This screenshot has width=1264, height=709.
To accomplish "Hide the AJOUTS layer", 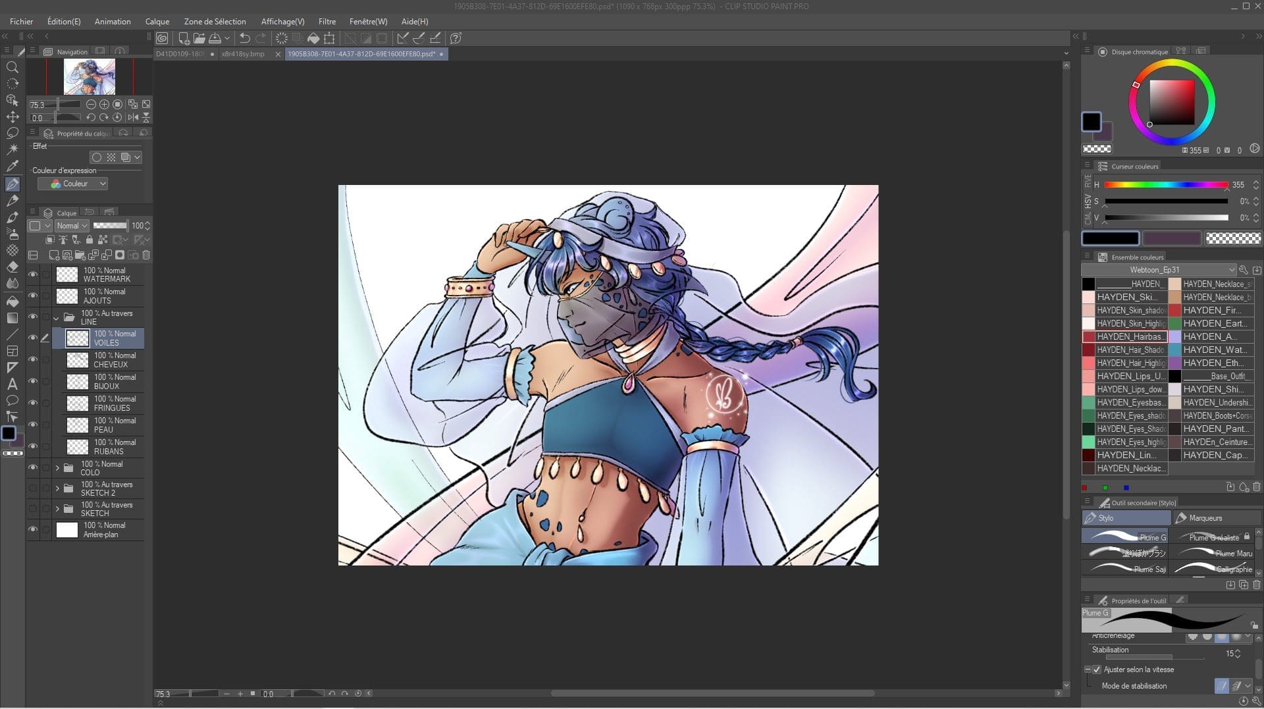I will click(32, 296).
